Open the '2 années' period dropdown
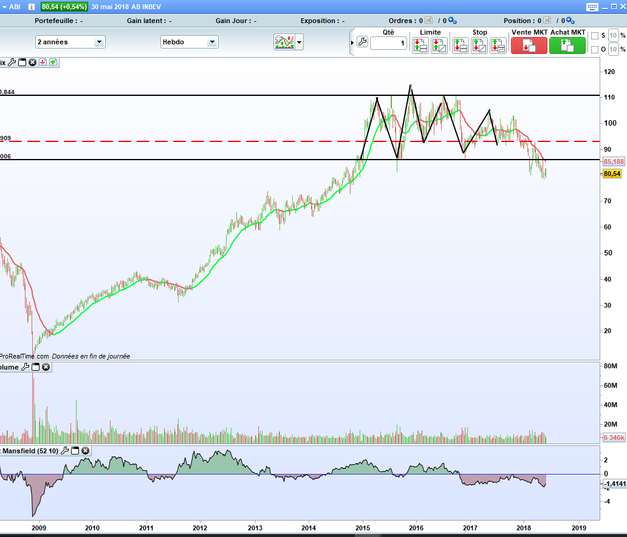The width and height of the screenshot is (627, 537). point(70,42)
